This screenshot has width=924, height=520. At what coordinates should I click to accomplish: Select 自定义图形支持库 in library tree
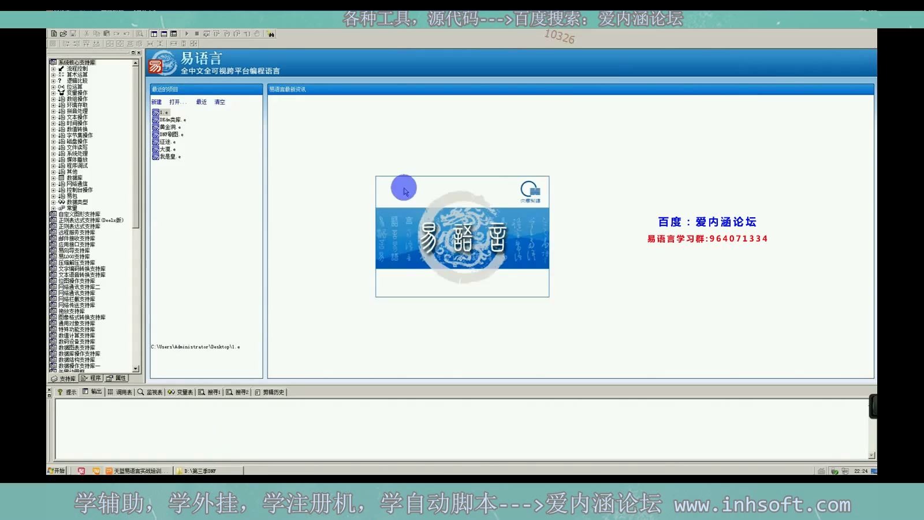(79, 214)
